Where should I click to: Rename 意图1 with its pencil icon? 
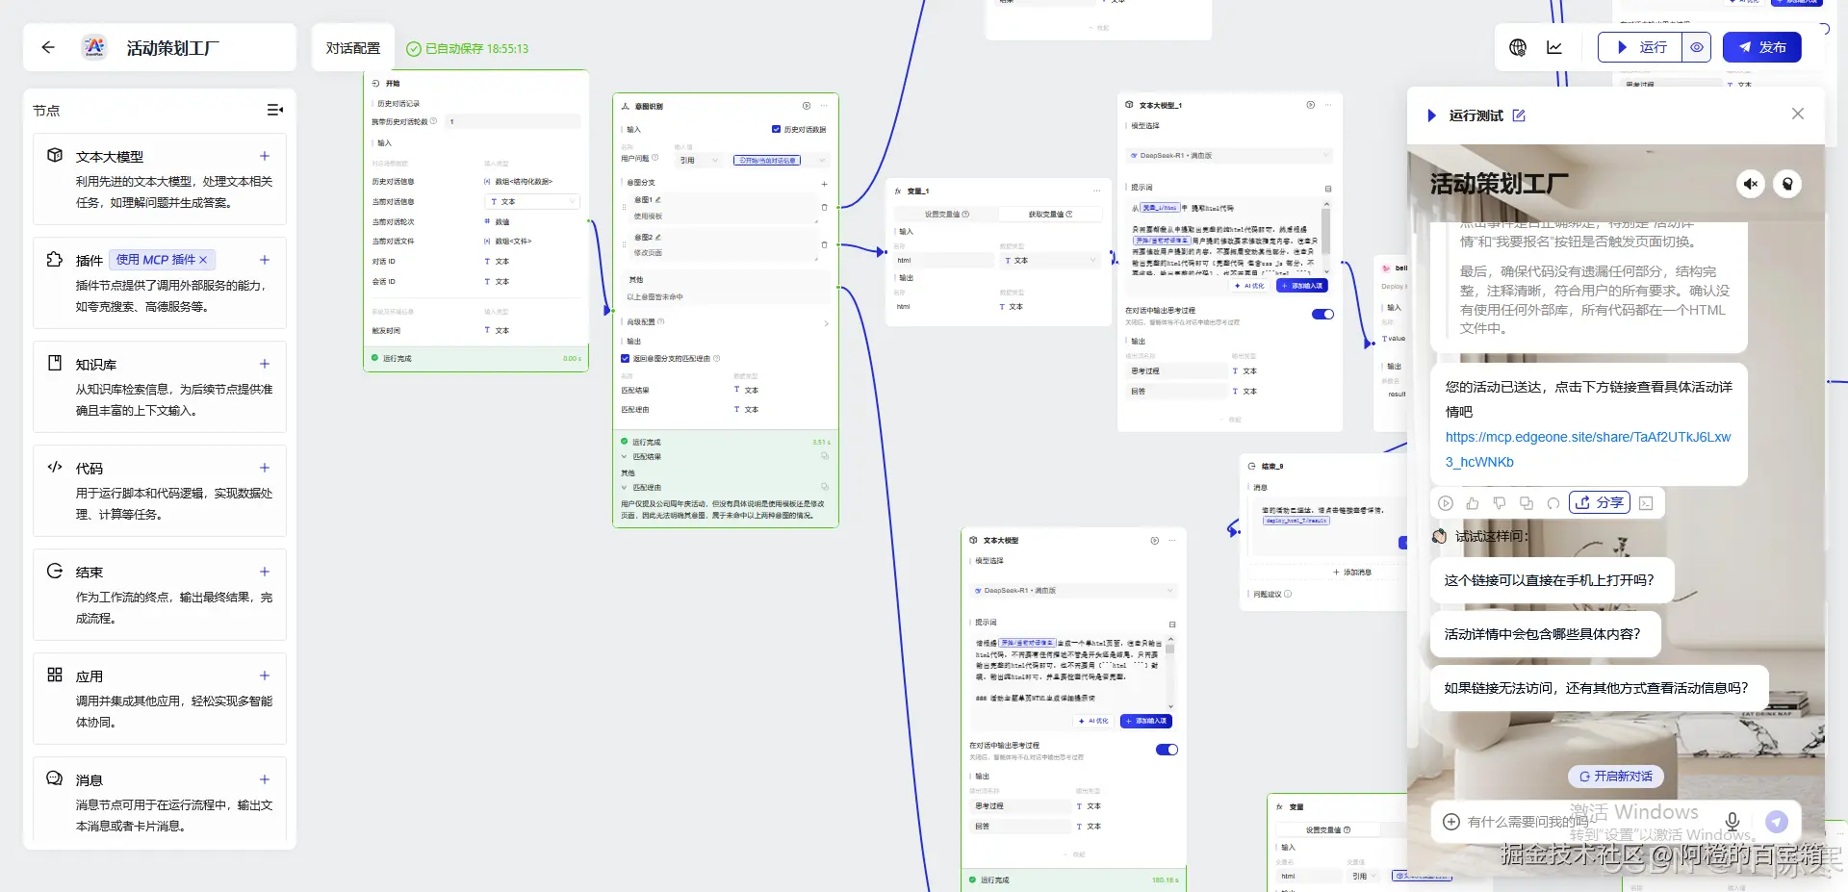pos(658,199)
